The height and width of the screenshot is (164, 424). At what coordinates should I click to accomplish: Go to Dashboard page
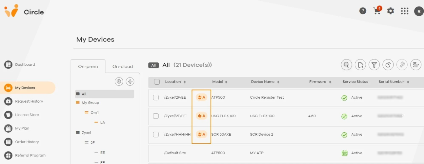[25, 64]
